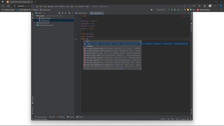Expand External Libraries in project tree

(43, 23)
